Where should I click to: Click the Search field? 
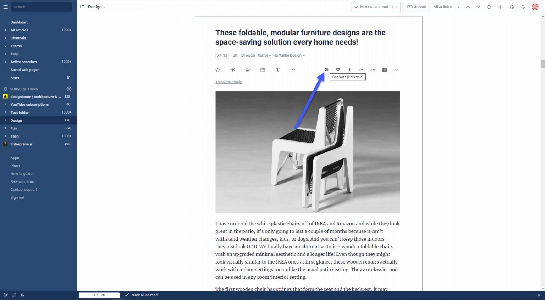(42, 7)
